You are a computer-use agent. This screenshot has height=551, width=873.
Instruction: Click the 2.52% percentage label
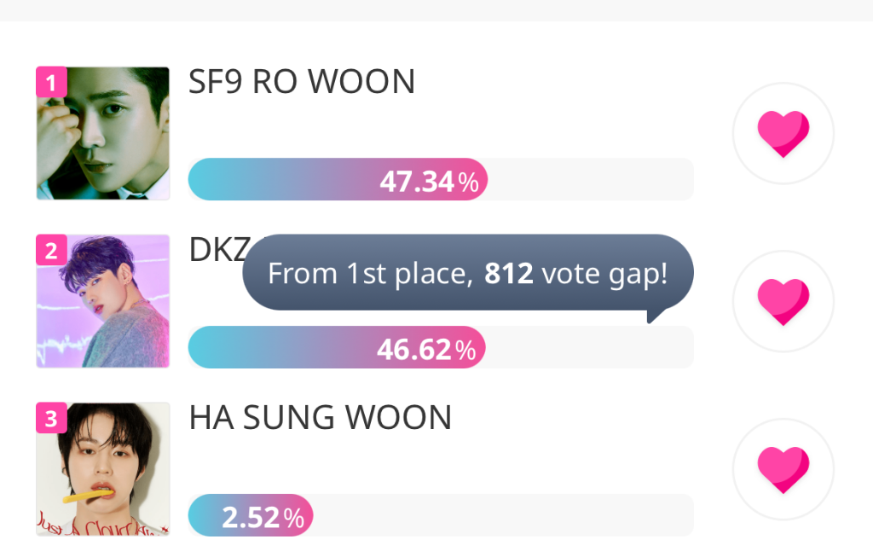pyautogui.click(x=263, y=518)
